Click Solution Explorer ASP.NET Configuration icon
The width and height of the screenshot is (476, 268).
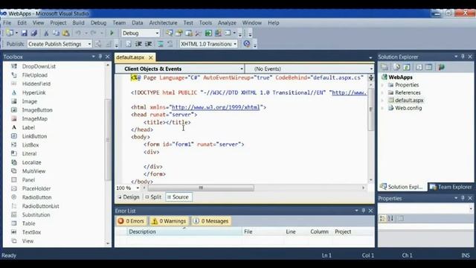point(441,67)
